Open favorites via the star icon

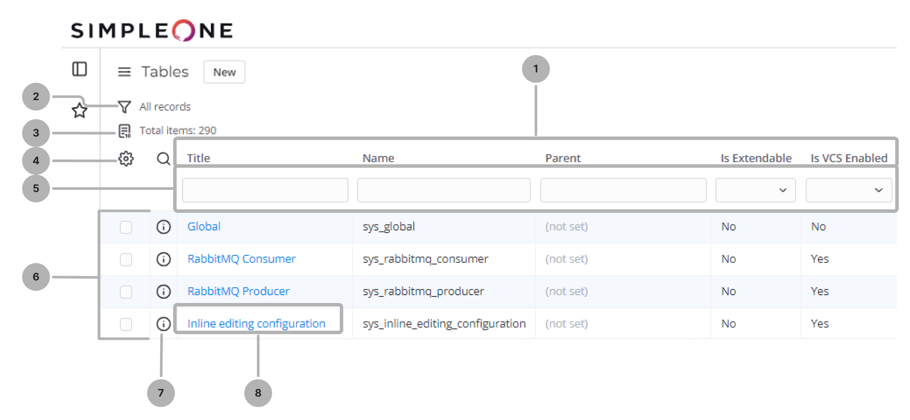79,111
